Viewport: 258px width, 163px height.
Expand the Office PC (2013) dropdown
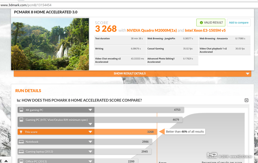[90, 161]
